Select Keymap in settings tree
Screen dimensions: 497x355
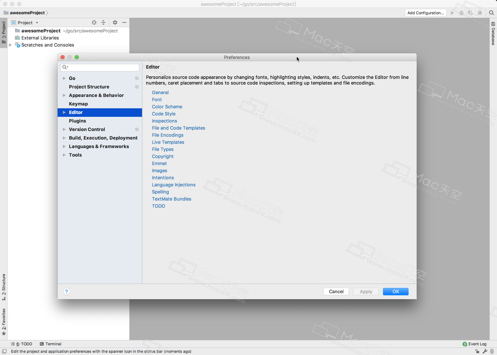(x=100, y=104)
